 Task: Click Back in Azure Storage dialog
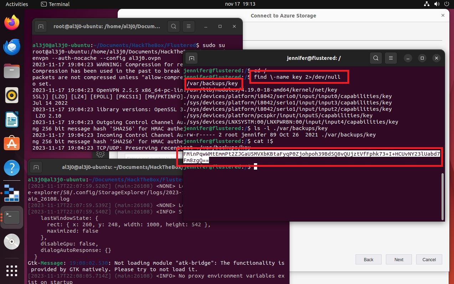(x=368, y=259)
